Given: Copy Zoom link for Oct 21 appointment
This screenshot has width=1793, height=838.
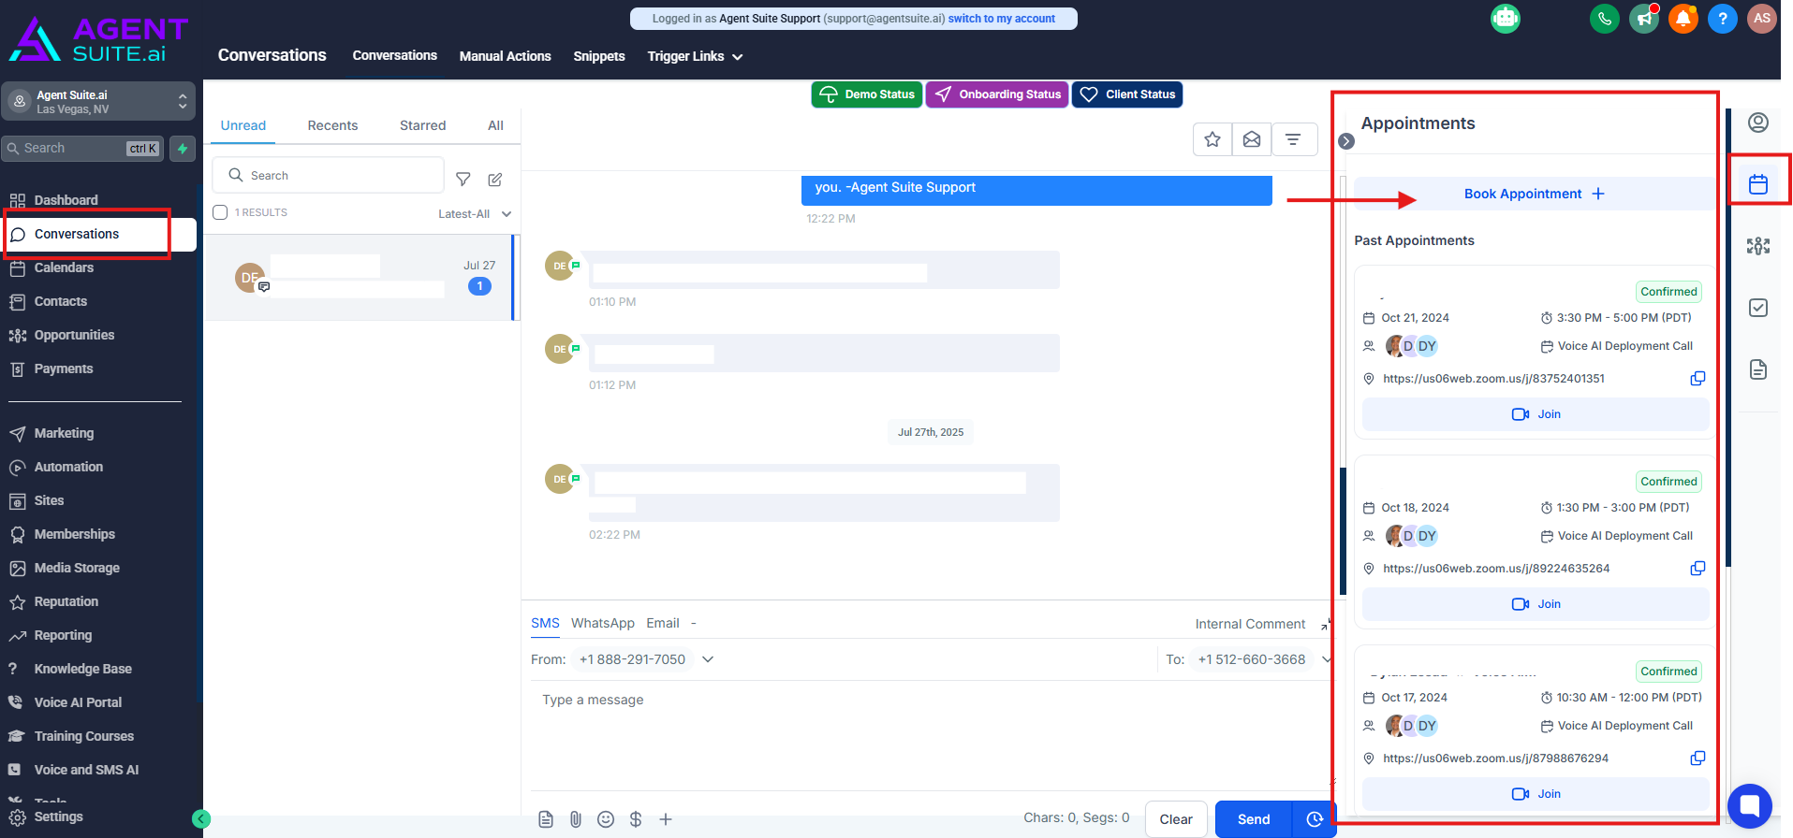Looking at the screenshot, I should 1697,379.
